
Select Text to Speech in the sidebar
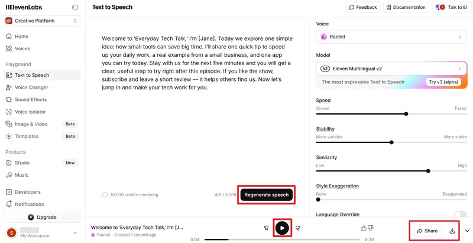pos(42,75)
